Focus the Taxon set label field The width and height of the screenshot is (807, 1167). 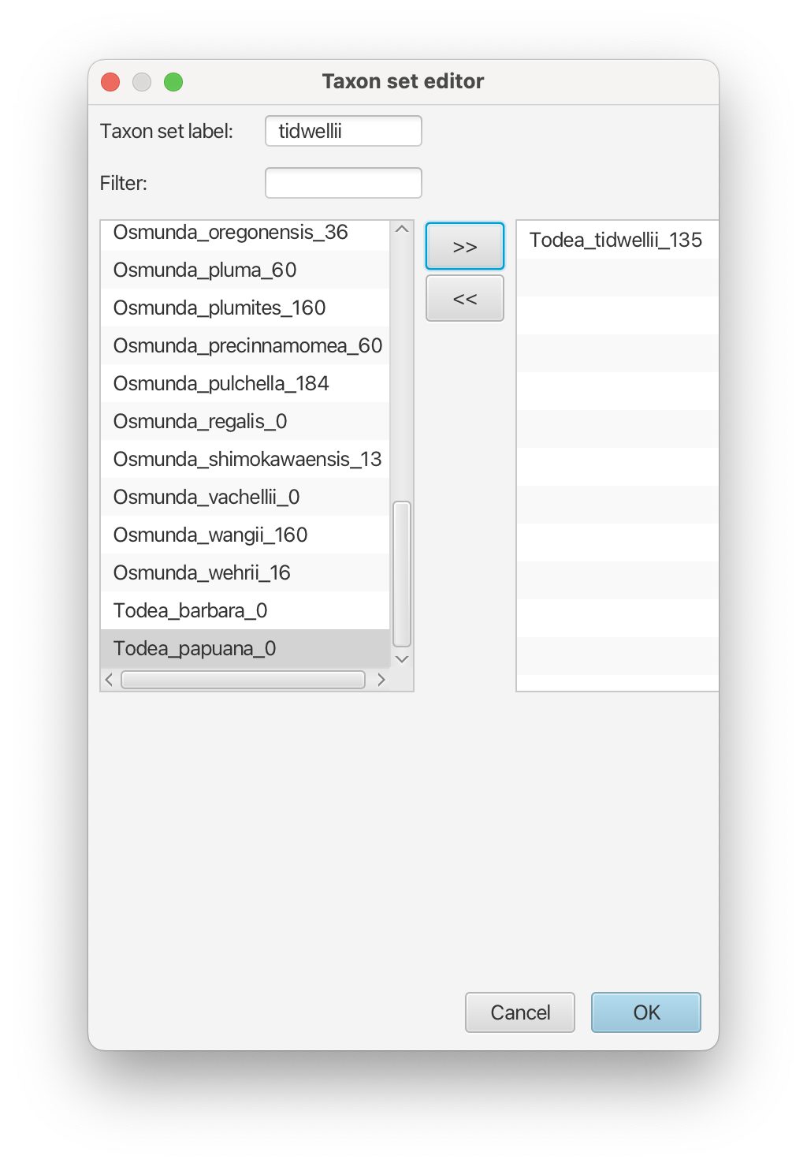click(x=344, y=131)
